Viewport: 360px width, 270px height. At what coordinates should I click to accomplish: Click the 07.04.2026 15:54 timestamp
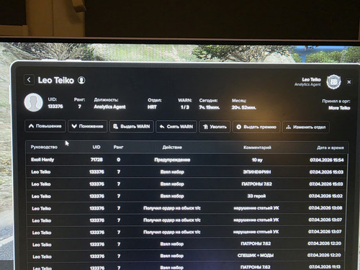[x=327, y=160]
